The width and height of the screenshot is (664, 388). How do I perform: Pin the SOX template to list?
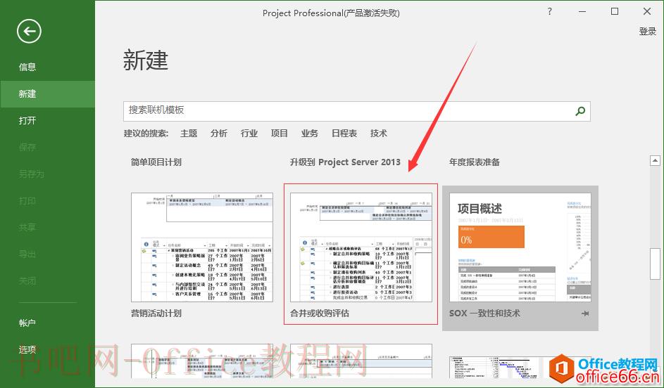585,313
